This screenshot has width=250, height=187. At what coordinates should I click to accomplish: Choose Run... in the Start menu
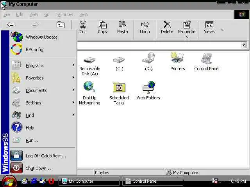[x=43, y=140]
